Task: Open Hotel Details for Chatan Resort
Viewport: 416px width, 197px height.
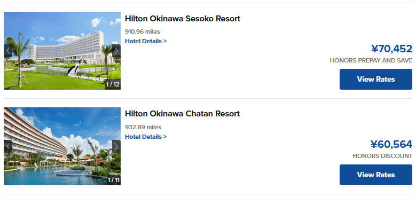Action: (x=146, y=137)
